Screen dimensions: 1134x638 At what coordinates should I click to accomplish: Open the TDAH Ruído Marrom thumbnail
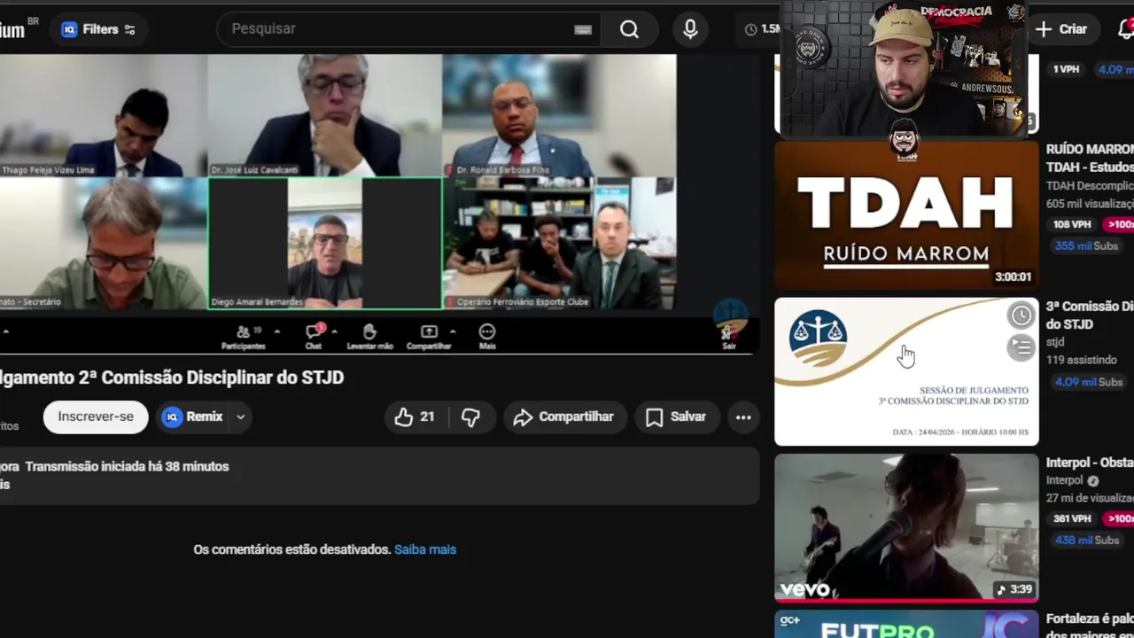click(906, 215)
